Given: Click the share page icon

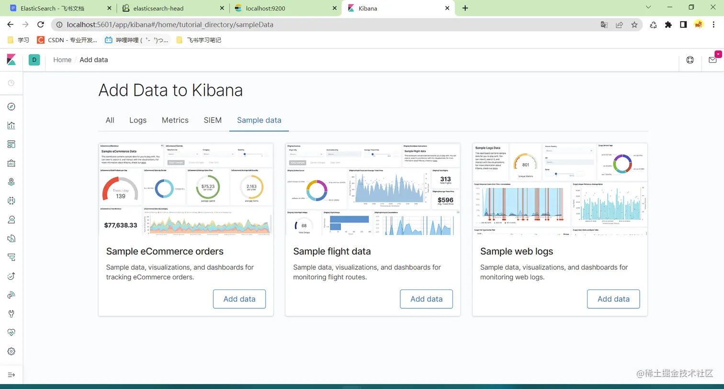Looking at the screenshot, I should pyautogui.click(x=619, y=25).
